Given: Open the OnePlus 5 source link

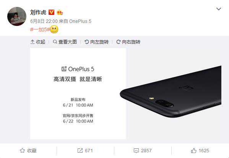Looking at the screenshot, I should click(x=80, y=21).
